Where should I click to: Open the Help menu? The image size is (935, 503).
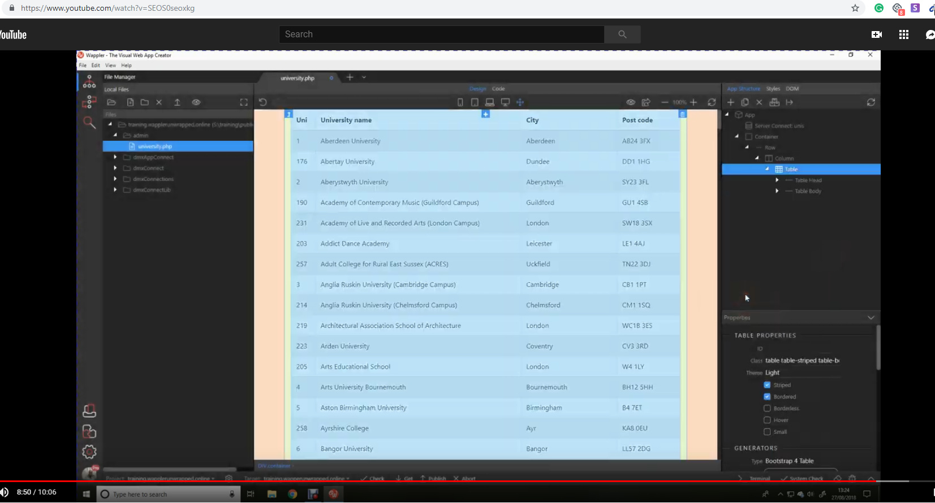coord(126,66)
